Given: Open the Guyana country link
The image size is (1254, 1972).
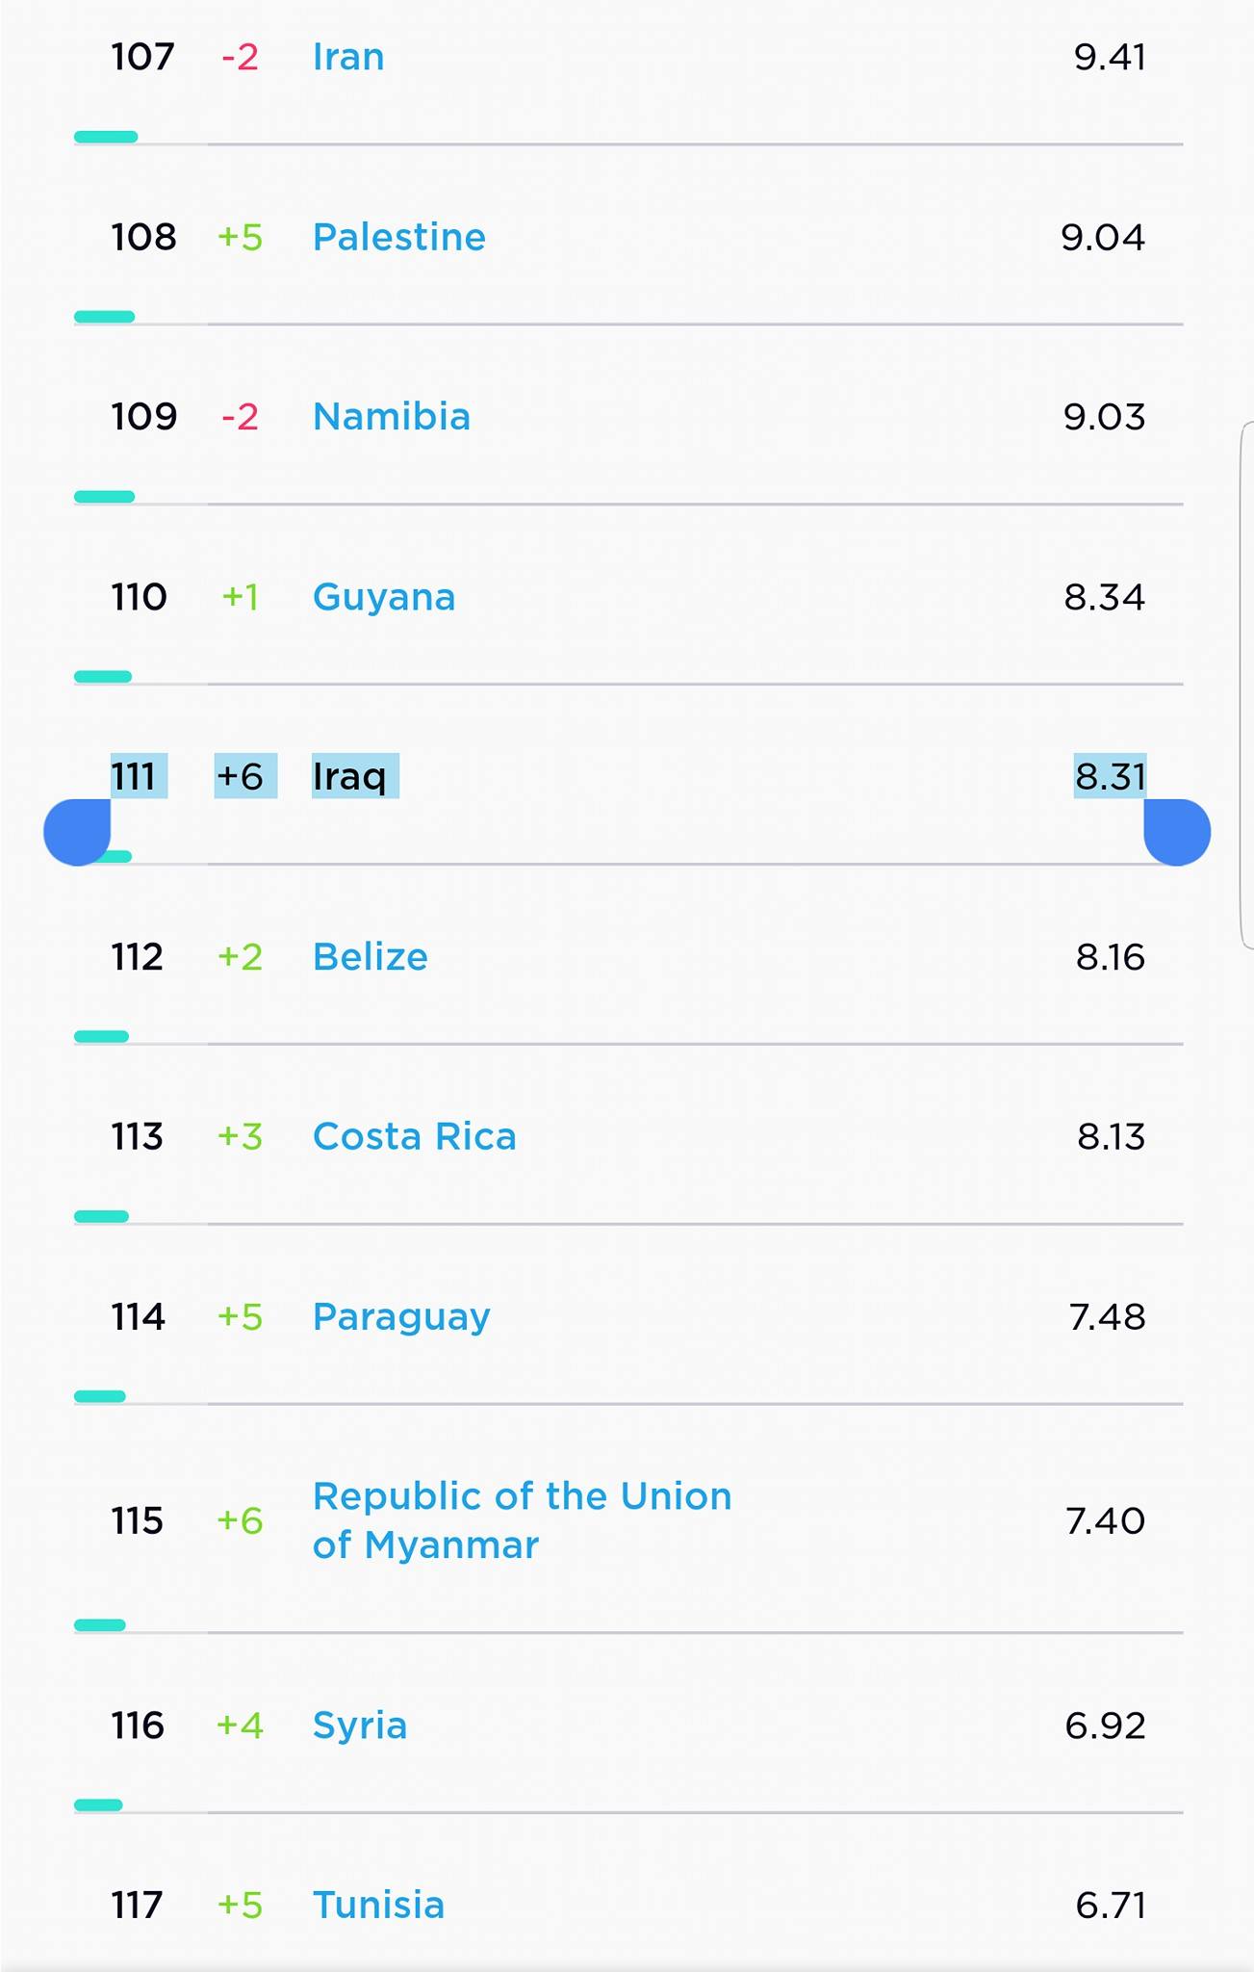Looking at the screenshot, I should 384,598.
